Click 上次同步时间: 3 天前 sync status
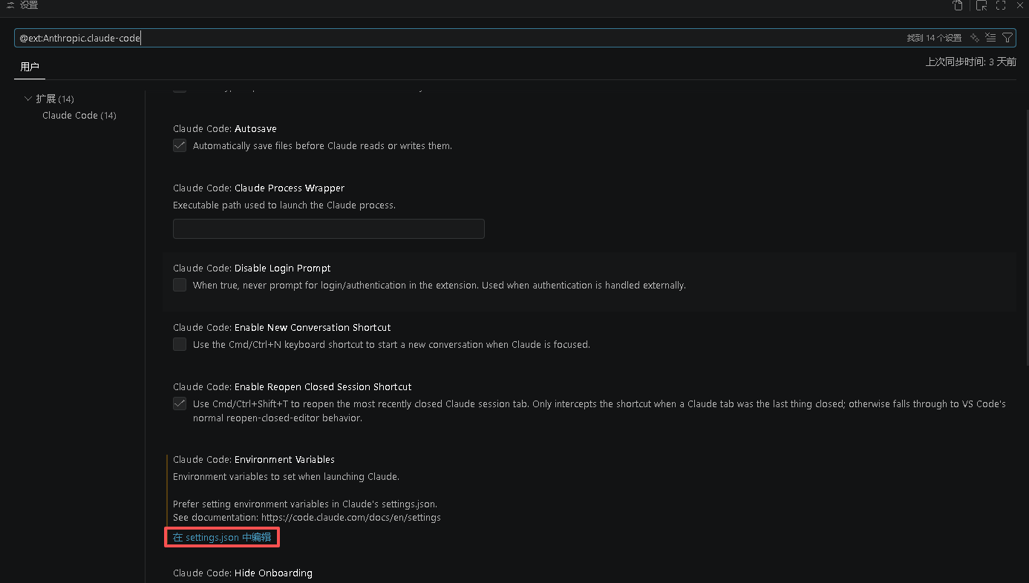The height and width of the screenshot is (583, 1029). click(x=971, y=62)
